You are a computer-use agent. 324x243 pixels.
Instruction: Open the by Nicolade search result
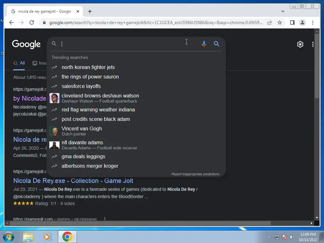[29, 98]
